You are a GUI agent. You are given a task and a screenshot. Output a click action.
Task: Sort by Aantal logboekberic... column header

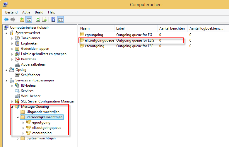(206, 28)
